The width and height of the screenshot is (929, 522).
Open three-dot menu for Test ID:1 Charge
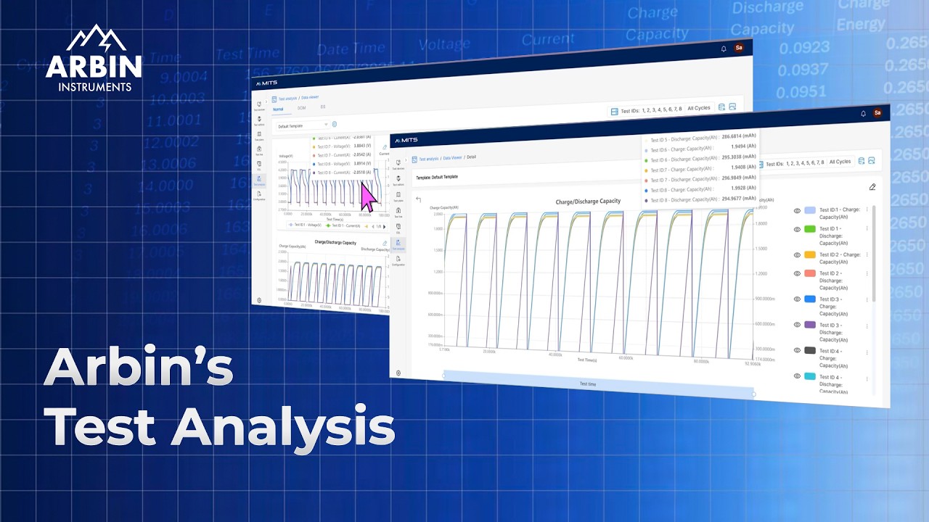(x=867, y=210)
